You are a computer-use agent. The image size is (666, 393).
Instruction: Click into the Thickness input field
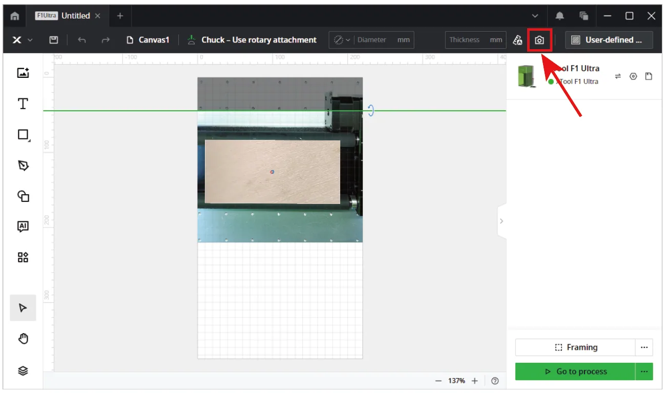pyautogui.click(x=475, y=40)
